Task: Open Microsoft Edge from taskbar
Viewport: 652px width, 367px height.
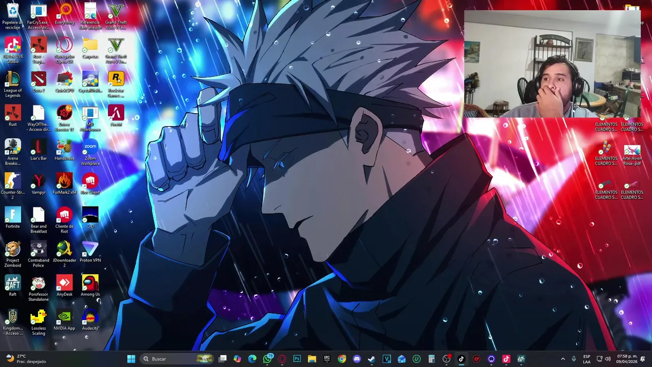Action: [252, 359]
